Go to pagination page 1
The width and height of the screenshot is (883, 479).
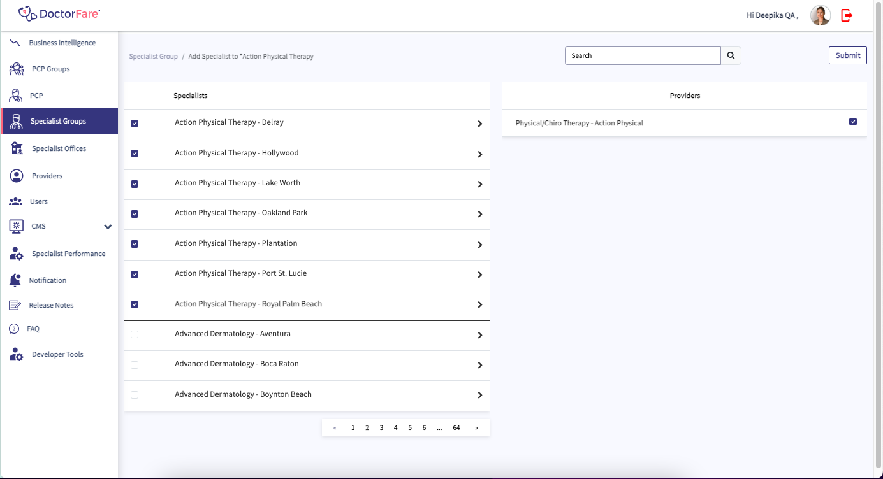pyautogui.click(x=353, y=428)
